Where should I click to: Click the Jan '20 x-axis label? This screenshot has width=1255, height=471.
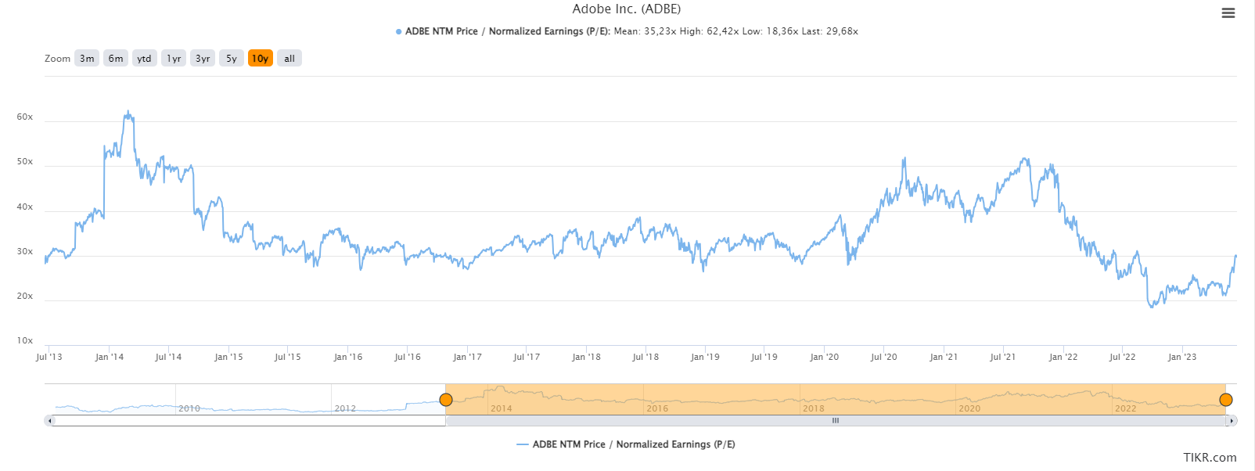point(824,357)
